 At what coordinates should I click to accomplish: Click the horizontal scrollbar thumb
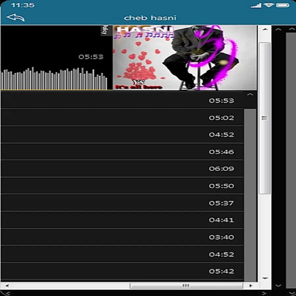[186, 285]
